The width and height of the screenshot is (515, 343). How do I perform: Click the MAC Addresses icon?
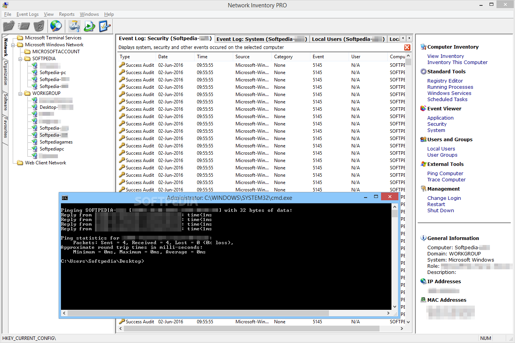pos(423,300)
